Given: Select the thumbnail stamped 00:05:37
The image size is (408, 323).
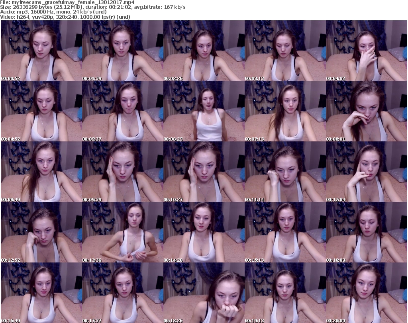Looking at the screenshot, I should point(123,111).
